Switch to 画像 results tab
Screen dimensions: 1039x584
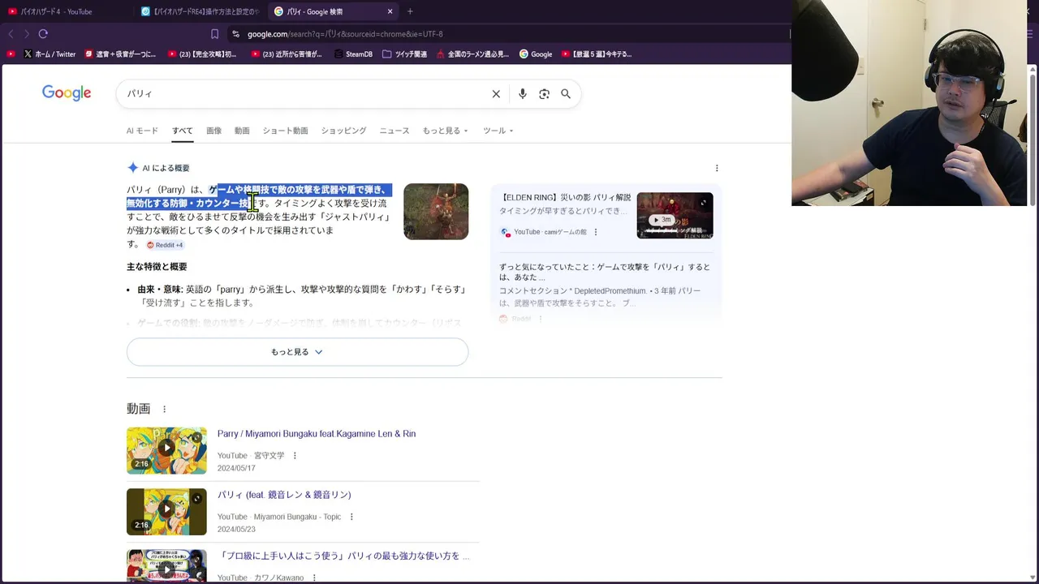click(213, 131)
